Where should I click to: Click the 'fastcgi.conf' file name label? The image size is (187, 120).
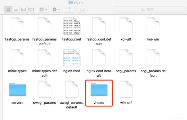72,39
